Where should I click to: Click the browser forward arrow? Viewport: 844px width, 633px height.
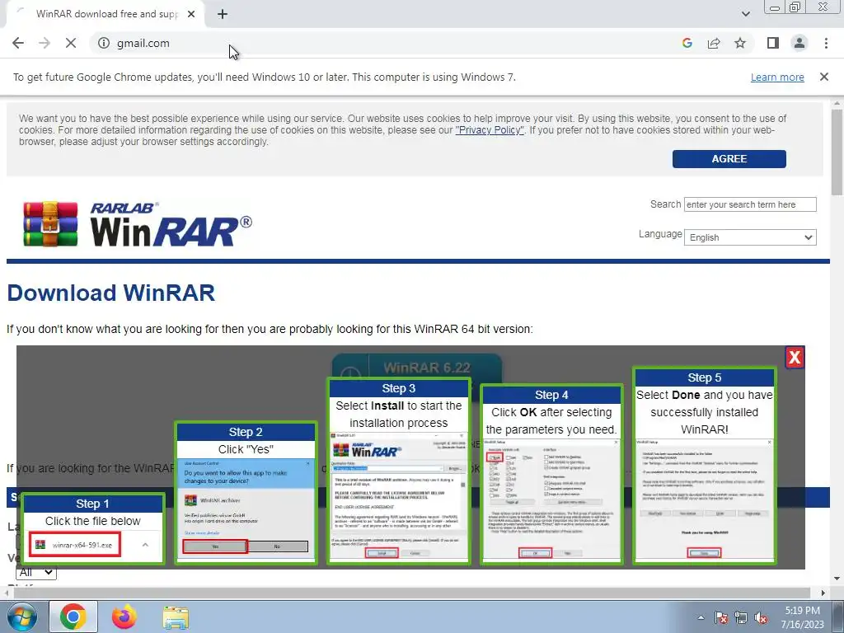pos(45,43)
